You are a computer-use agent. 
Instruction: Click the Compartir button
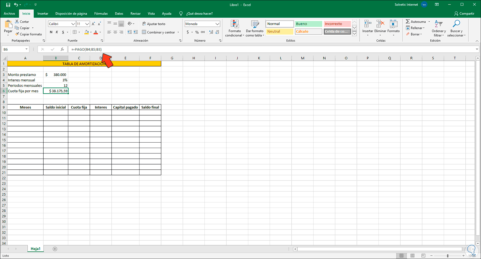tap(464, 14)
